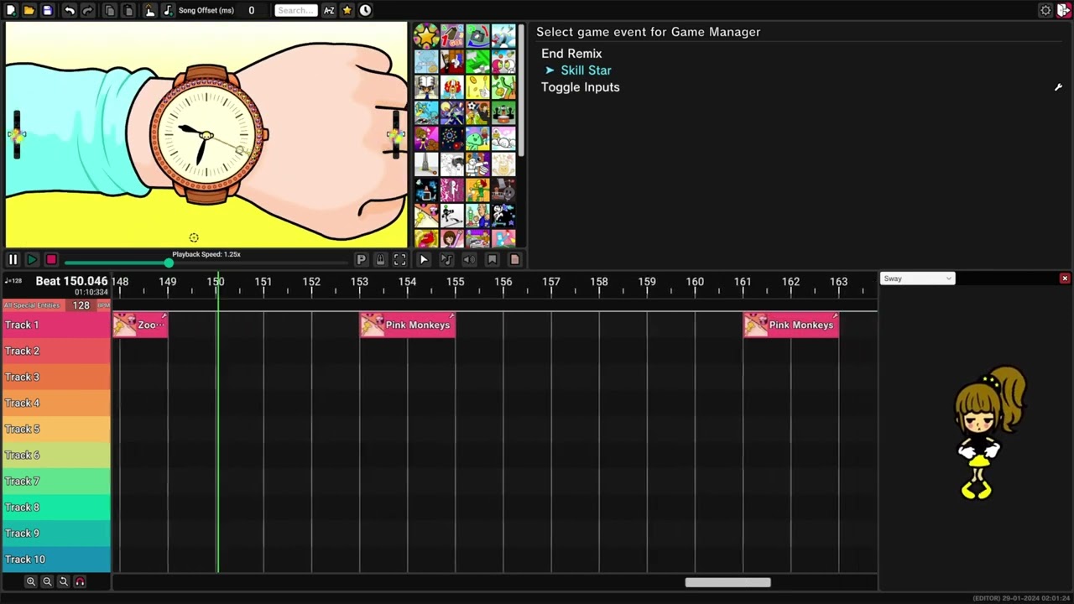The height and width of the screenshot is (604, 1074).
Task: Zoom in the timeline
Action: pos(31,581)
